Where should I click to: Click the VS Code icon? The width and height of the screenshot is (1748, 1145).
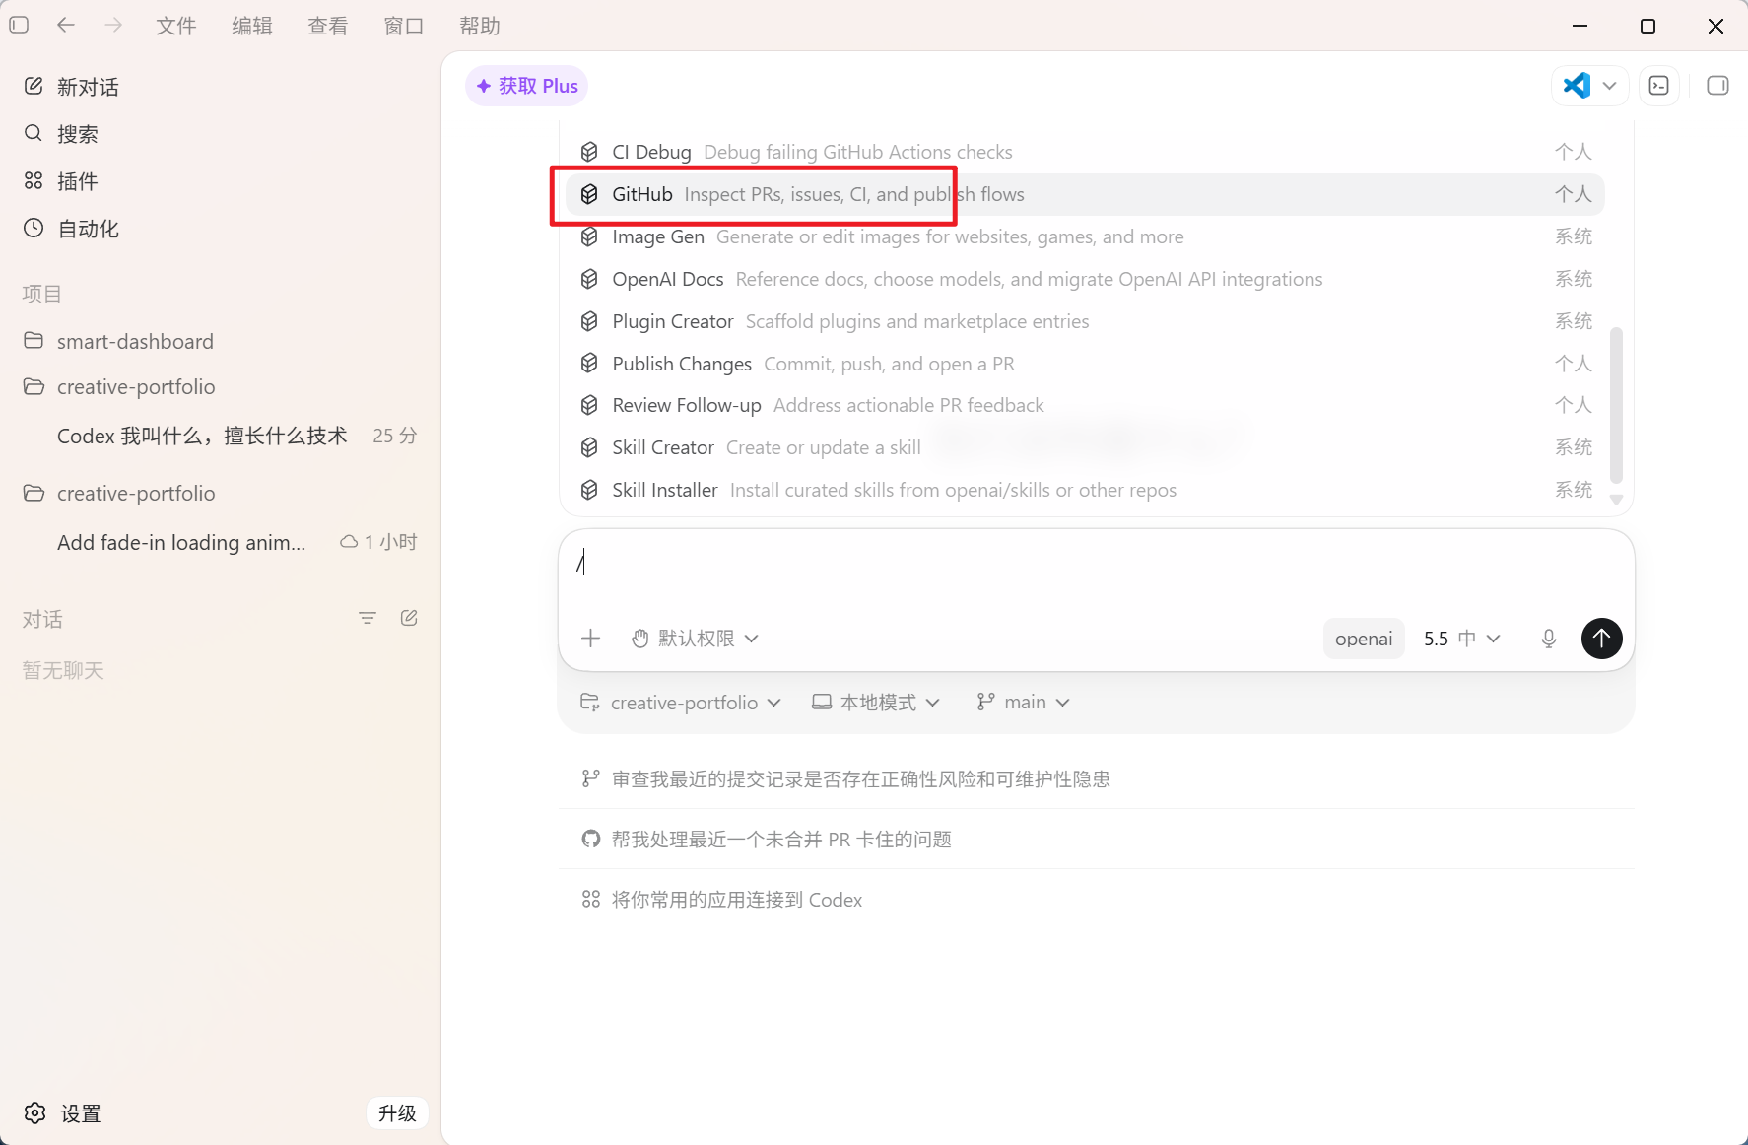pyautogui.click(x=1577, y=86)
